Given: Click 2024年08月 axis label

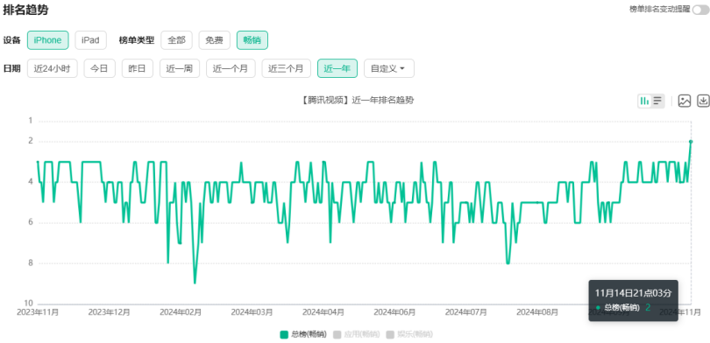Looking at the screenshot, I should tap(537, 312).
